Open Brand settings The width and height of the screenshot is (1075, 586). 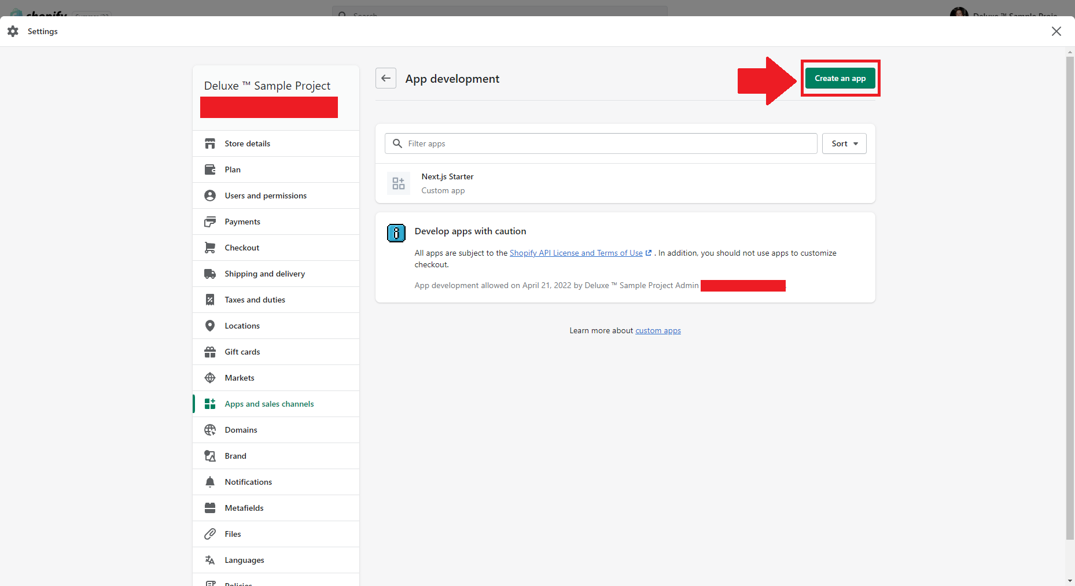276,456
